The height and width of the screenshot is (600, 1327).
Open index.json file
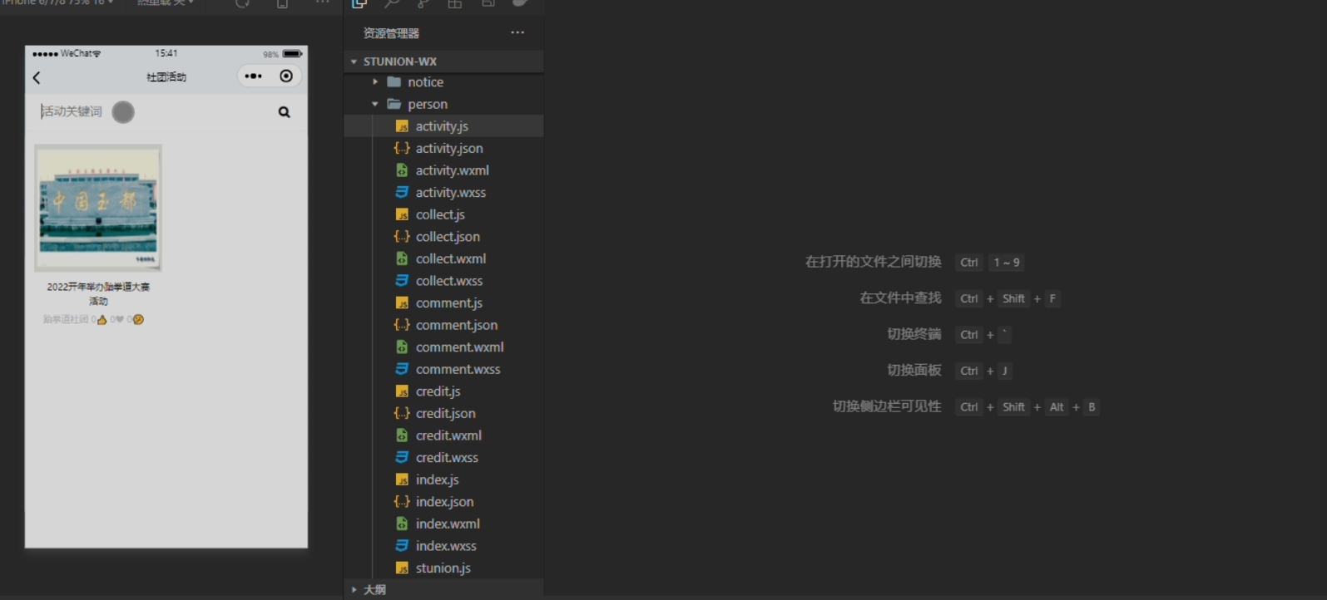point(445,501)
